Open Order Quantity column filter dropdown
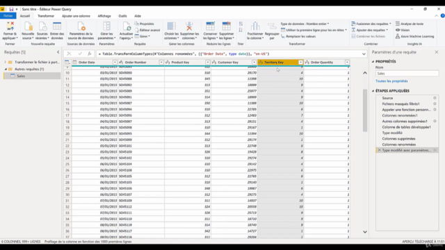 point(347,62)
